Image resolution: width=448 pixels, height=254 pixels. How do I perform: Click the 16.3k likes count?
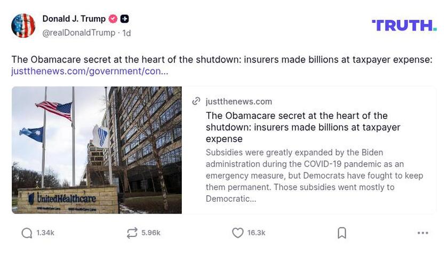256,233
